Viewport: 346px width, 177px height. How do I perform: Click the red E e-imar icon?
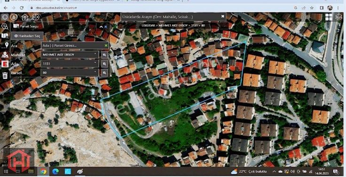[5, 64]
